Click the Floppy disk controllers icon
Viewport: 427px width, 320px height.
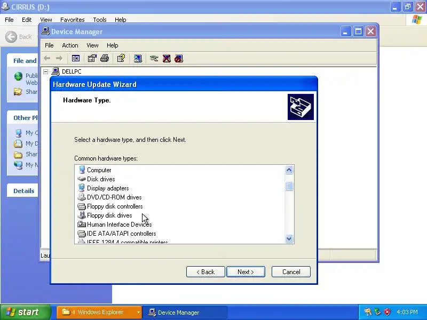point(82,206)
